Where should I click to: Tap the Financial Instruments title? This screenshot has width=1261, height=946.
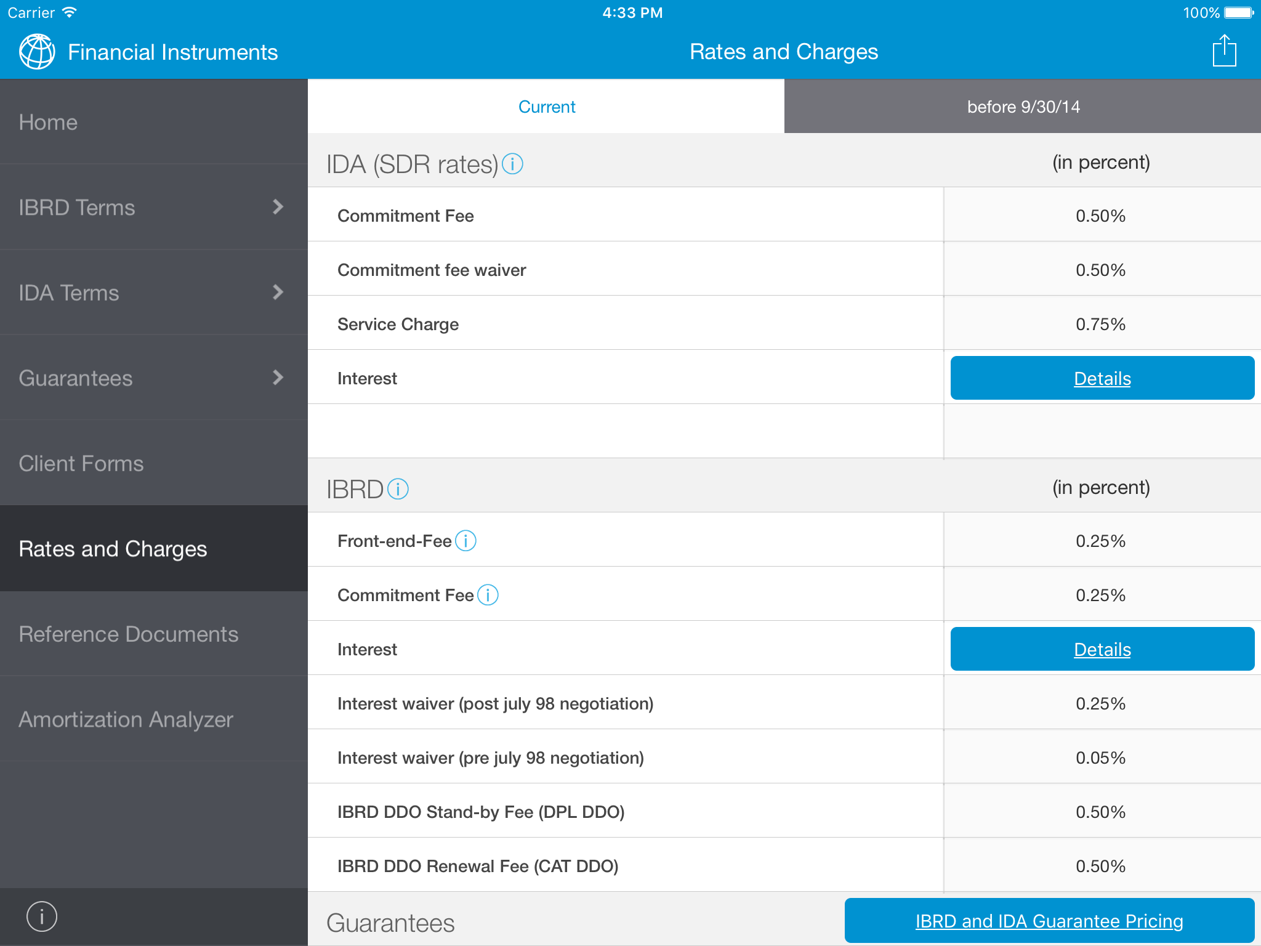point(173,52)
